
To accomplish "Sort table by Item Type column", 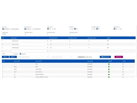I will 90,61.
